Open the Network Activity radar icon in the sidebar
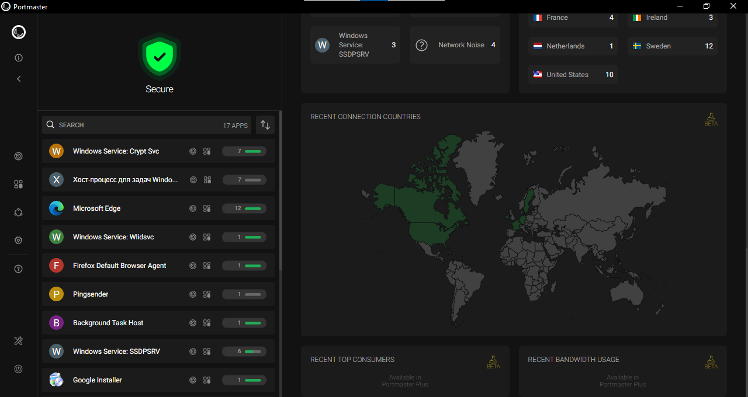The height and width of the screenshot is (397, 748). [19, 156]
